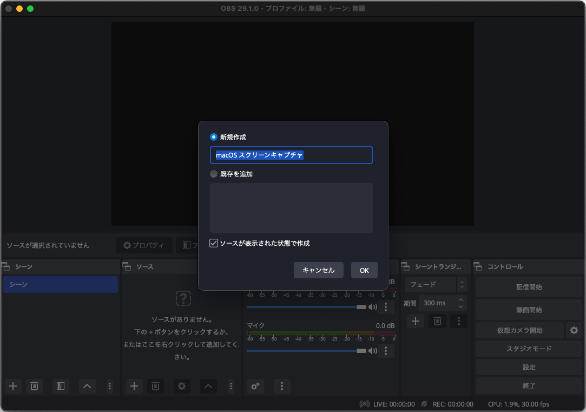The image size is (586, 412).
Task: Open 設定 in the controls panel
Action: pos(529,368)
